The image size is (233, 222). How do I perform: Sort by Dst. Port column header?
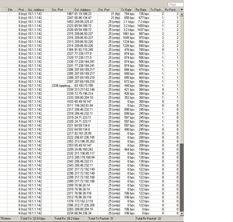click(109, 10)
